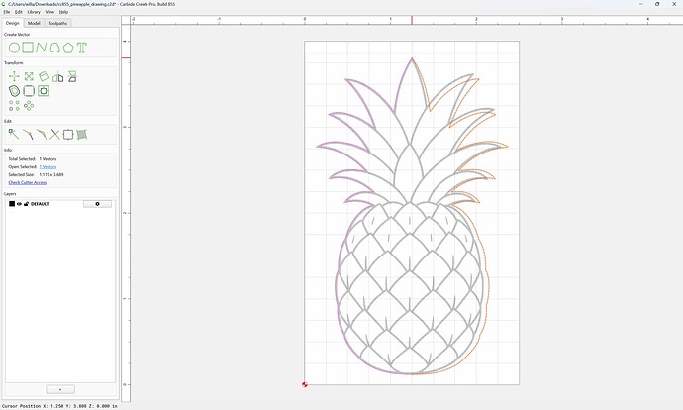Click the Selected Size value 1.119 x 3.689
683x410 pixels.
(51, 174)
